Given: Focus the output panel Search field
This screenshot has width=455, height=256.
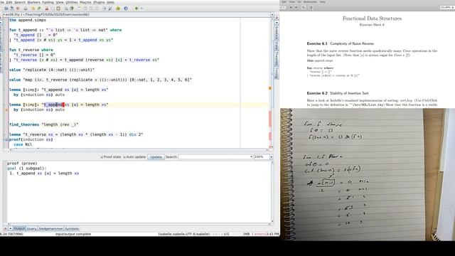Looking at the screenshot, I should pos(214,156).
